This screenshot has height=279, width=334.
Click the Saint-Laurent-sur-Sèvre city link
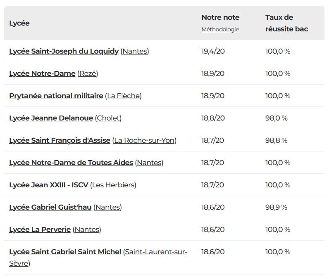(155, 252)
